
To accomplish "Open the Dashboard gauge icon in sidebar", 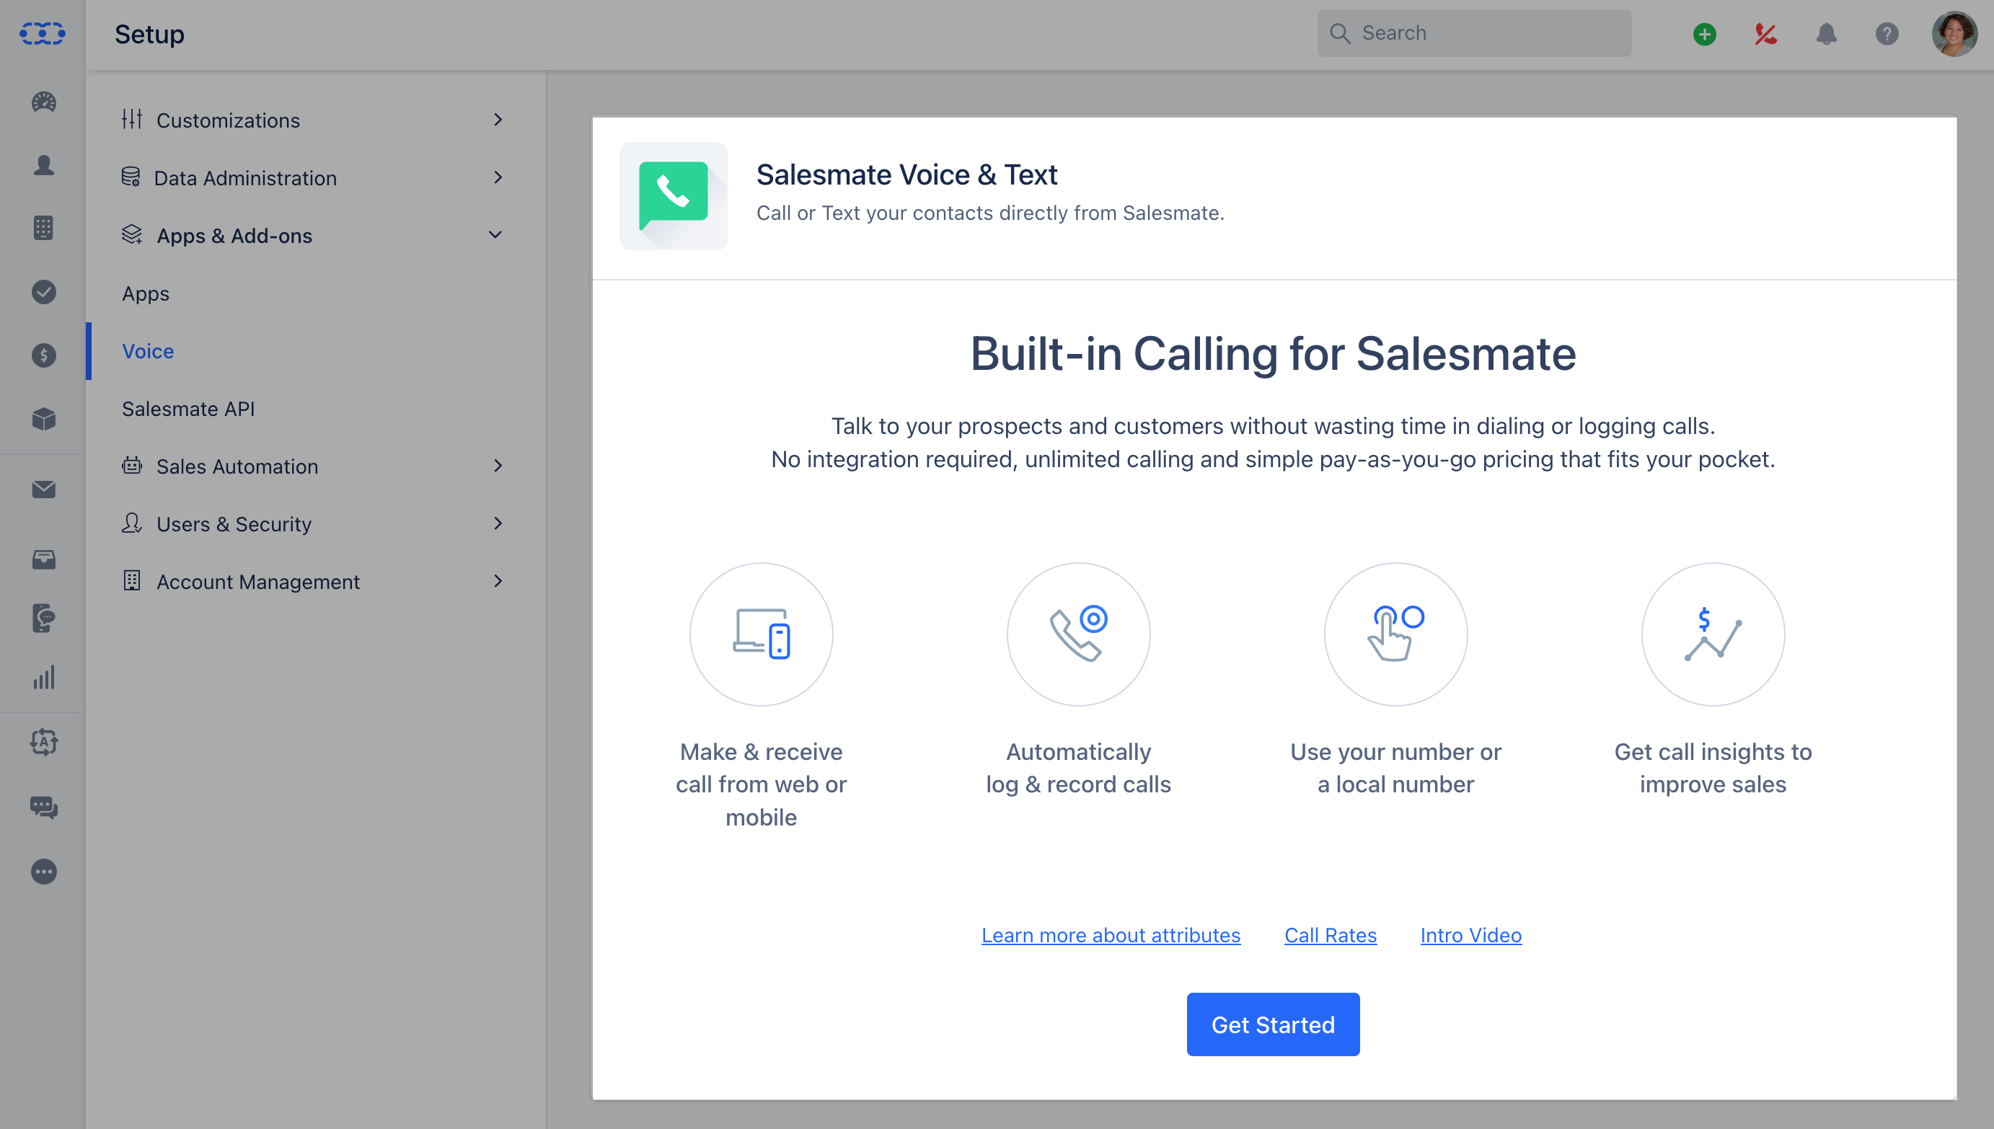I will (x=43, y=102).
